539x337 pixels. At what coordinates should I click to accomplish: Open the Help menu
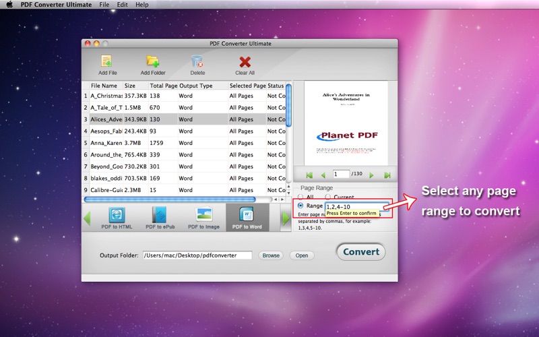[x=142, y=5]
